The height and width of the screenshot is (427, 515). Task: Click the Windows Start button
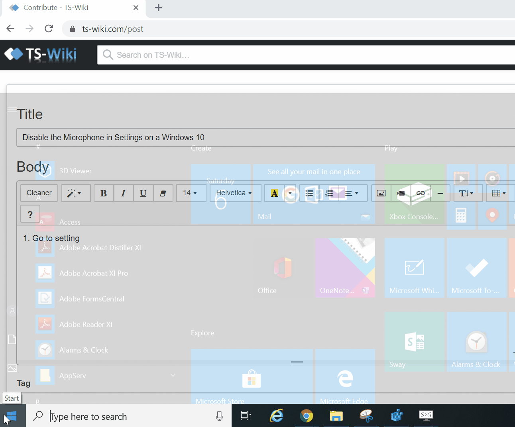click(x=12, y=416)
